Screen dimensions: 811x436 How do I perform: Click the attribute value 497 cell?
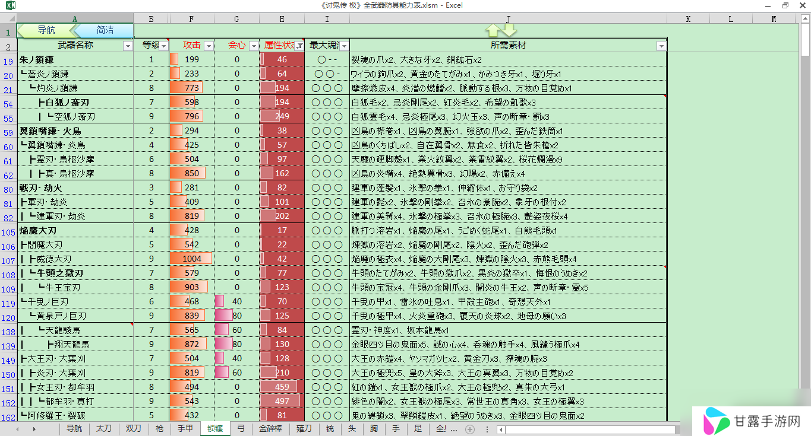click(x=282, y=401)
